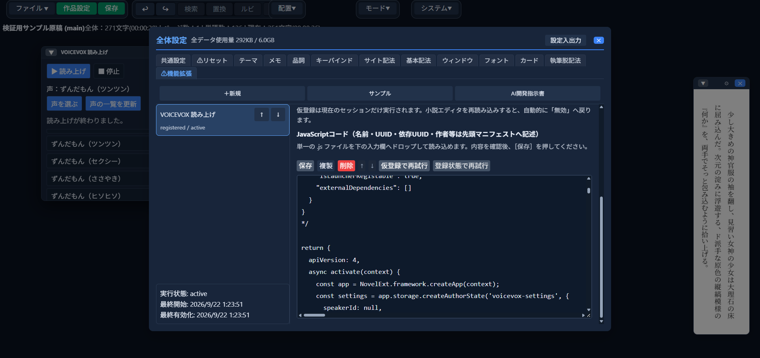Switch to 執筆脱記法 tab
760x358 pixels.
click(565, 60)
